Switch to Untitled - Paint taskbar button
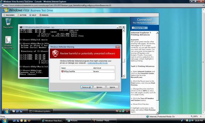 click(x=104, y=121)
